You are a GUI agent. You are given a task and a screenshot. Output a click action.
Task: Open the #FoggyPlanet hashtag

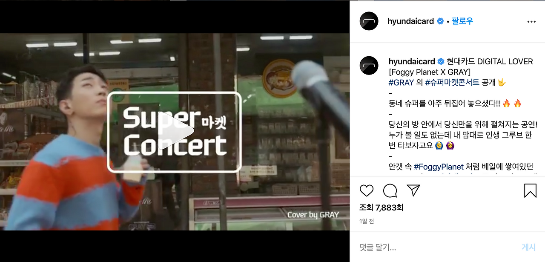[x=438, y=167]
